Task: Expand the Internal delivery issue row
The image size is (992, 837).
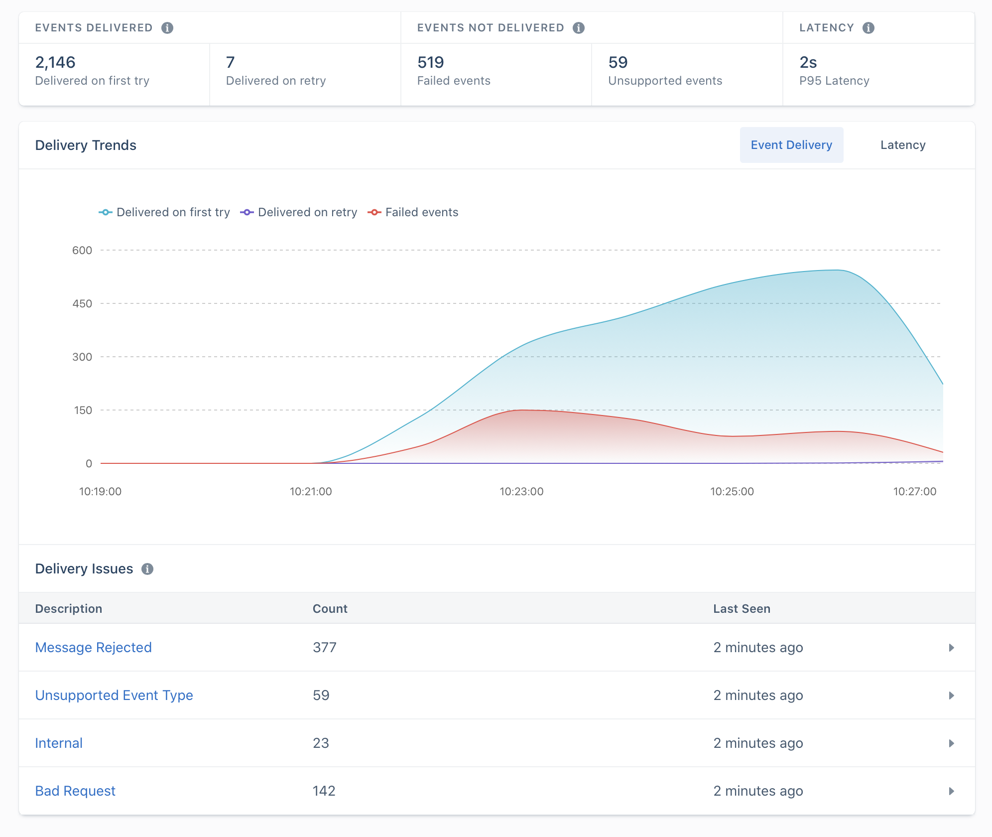Action: (953, 743)
